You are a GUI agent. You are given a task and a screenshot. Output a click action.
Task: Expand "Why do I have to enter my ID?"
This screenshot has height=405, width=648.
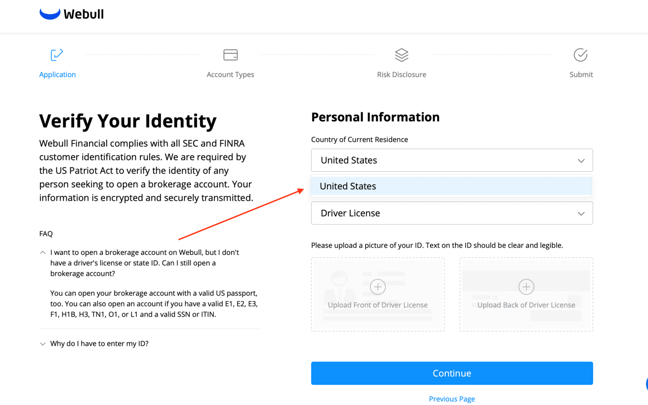[99, 344]
